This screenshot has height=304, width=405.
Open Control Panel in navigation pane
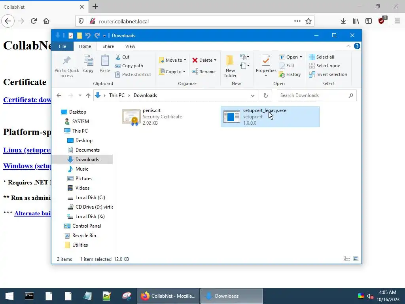[x=82, y=226]
